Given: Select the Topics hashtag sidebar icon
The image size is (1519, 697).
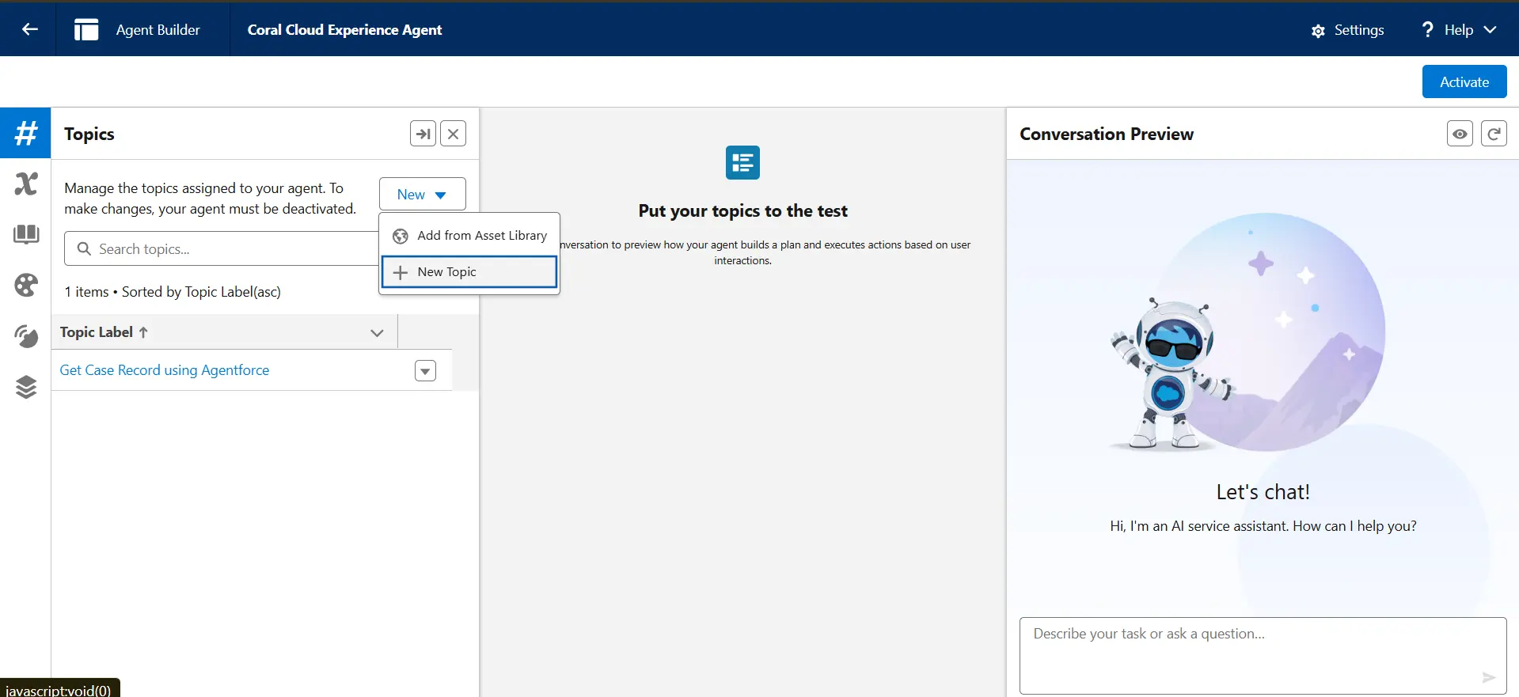Looking at the screenshot, I should tap(26, 133).
